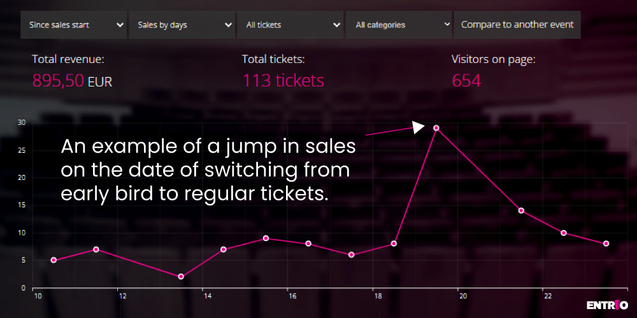The height and width of the screenshot is (318, 637).
Task: Click the last data point on the line
Action: [606, 244]
